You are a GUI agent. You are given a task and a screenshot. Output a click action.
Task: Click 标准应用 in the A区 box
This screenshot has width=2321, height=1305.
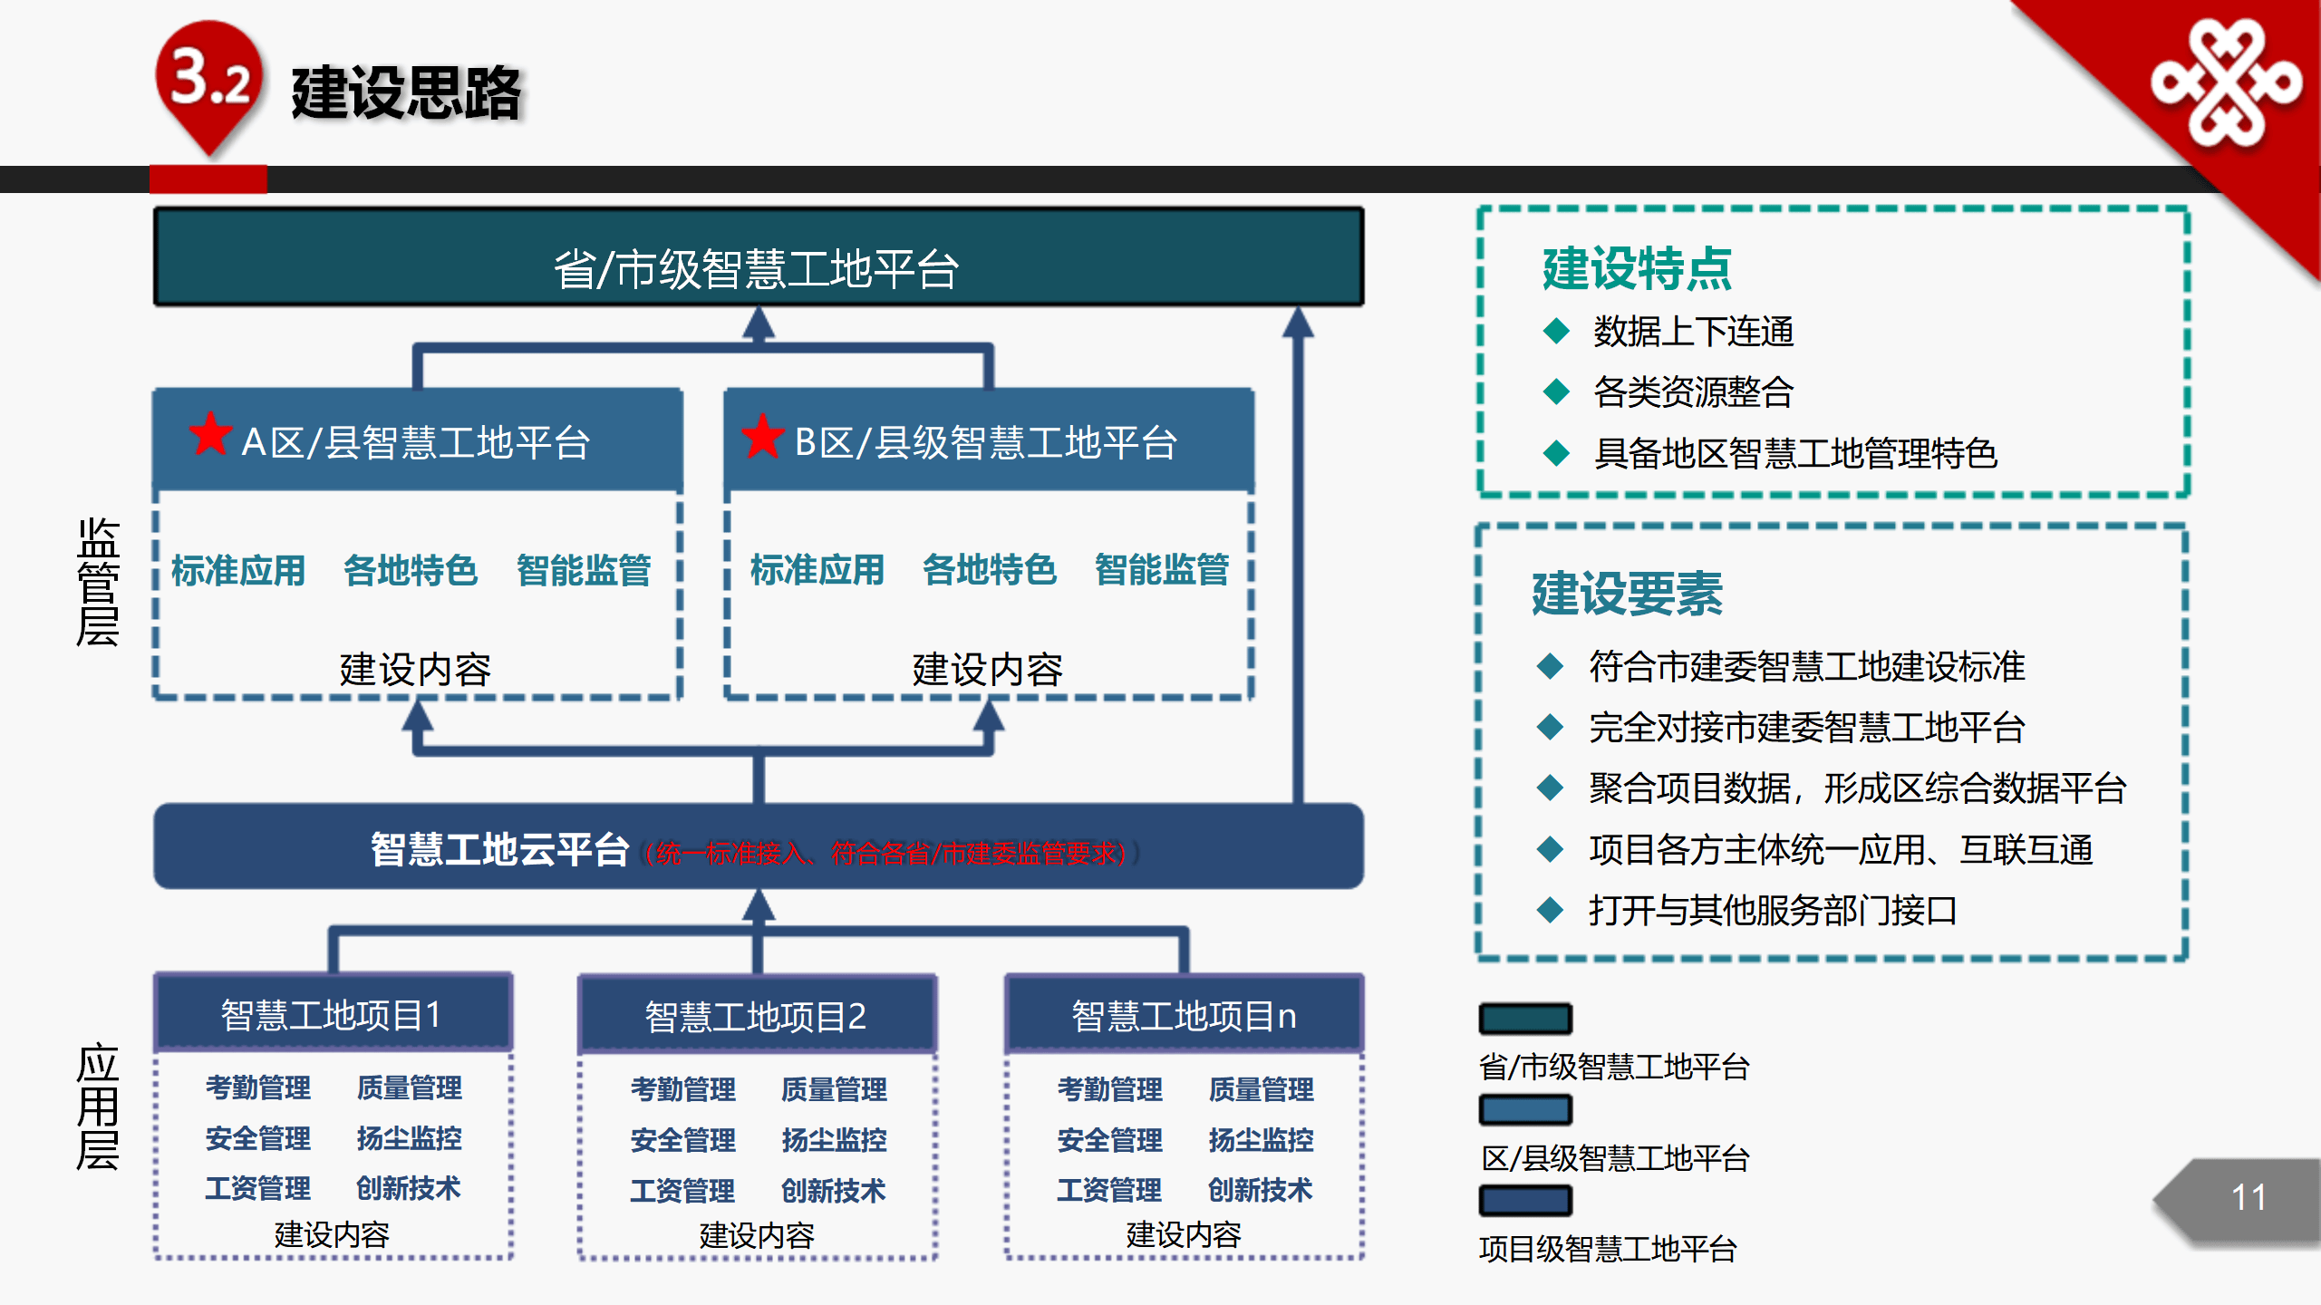point(238,571)
